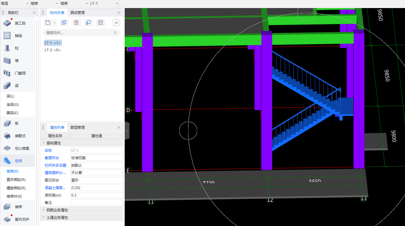Select the 梁 beam category icon
The width and height of the screenshot is (405, 226).
click(7, 86)
